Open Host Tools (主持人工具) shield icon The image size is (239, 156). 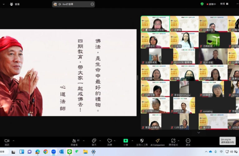142,141
